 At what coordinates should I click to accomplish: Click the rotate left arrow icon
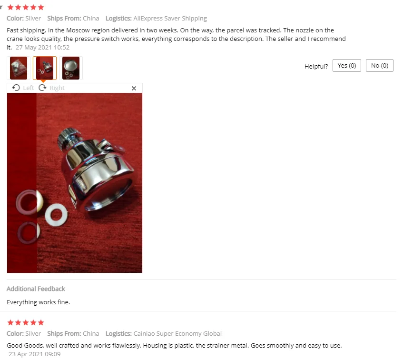pyautogui.click(x=16, y=88)
